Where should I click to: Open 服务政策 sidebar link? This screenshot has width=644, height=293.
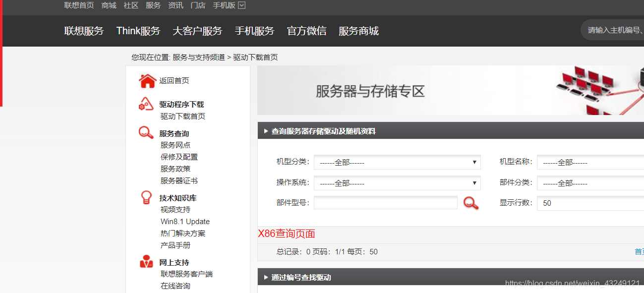175,169
